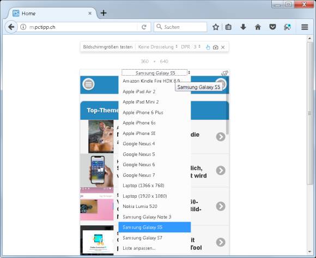Toggle touch simulation hand icon

coord(208,47)
